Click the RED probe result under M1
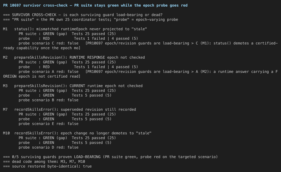Image resolution: width=281 pixels, height=172 pixels. tap(46, 38)
